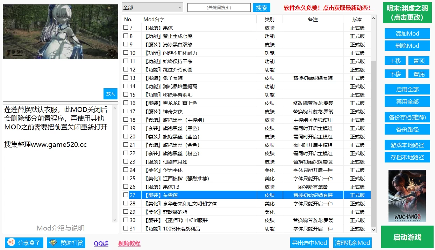Open the 软件永久免费 news link
The image size is (435, 250).
pos(328,8)
